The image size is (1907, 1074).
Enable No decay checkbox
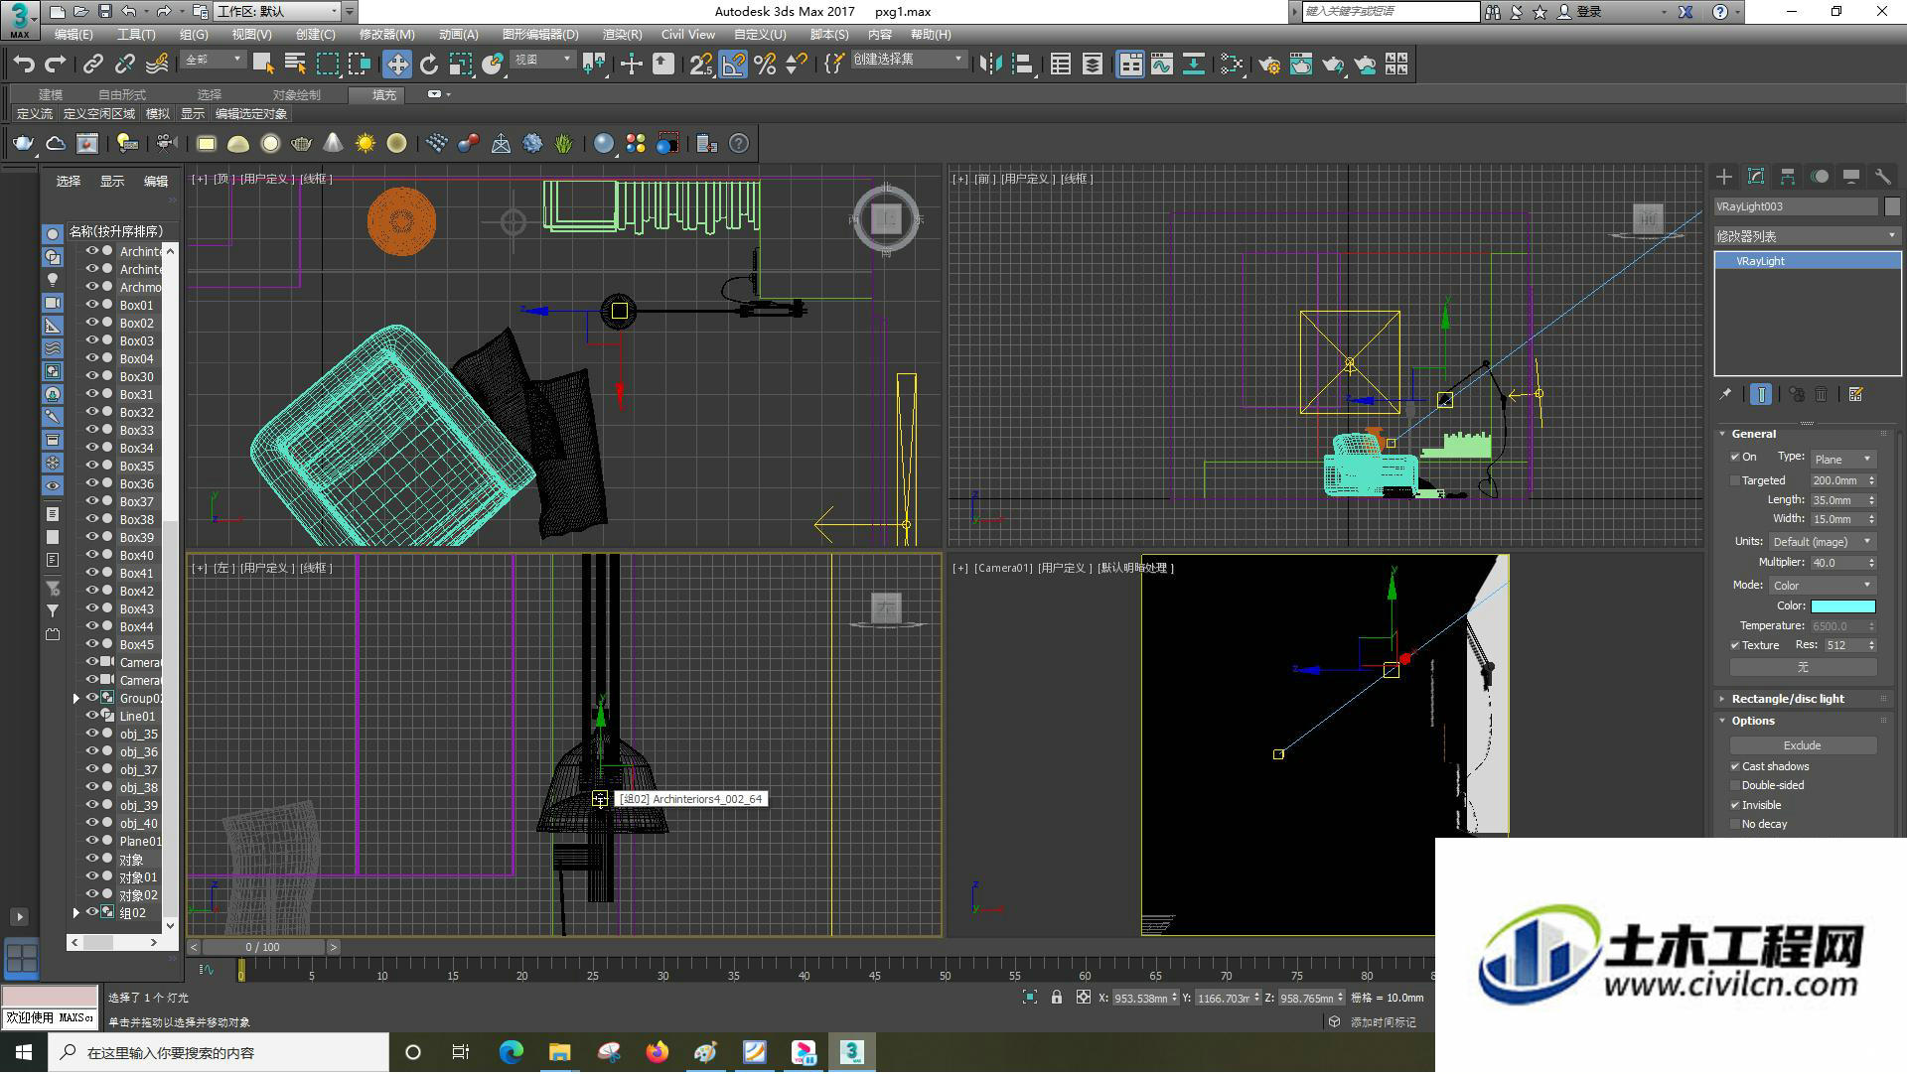pyautogui.click(x=1735, y=825)
